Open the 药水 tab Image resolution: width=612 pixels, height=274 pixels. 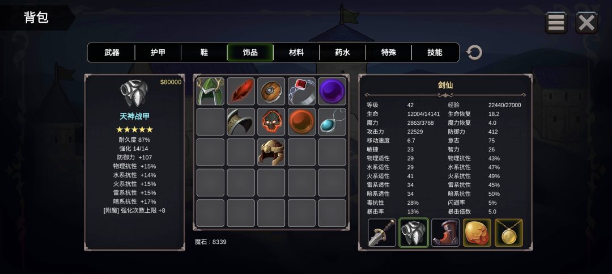tap(342, 52)
